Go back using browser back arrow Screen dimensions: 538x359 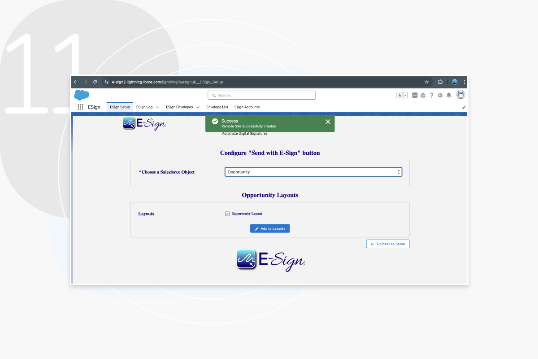pos(75,82)
